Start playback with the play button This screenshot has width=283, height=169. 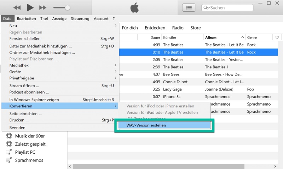[x=30, y=7]
